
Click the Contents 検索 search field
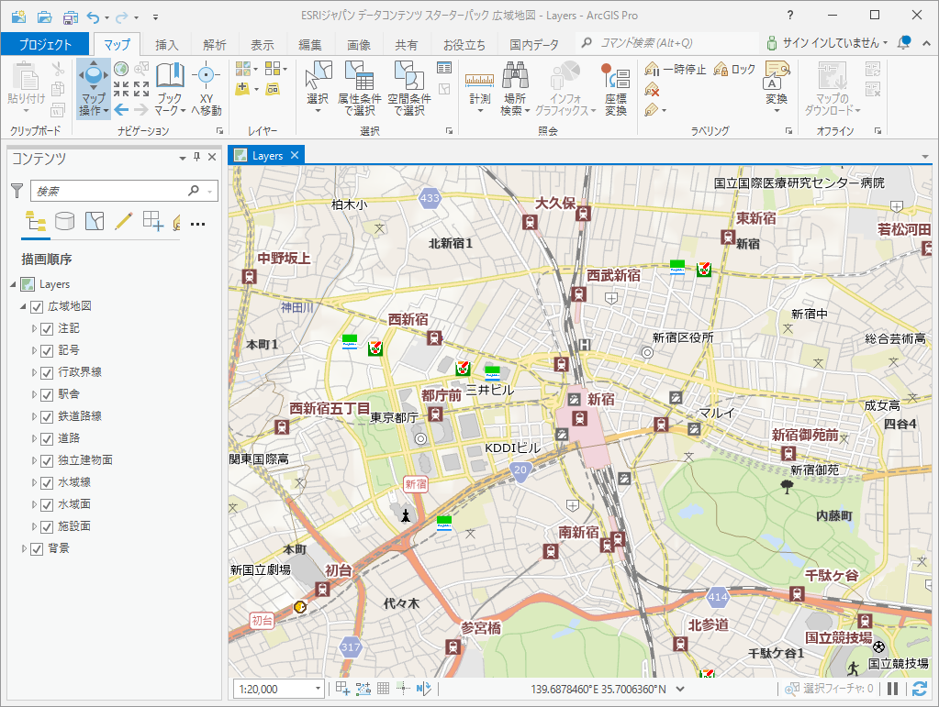coord(123,191)
